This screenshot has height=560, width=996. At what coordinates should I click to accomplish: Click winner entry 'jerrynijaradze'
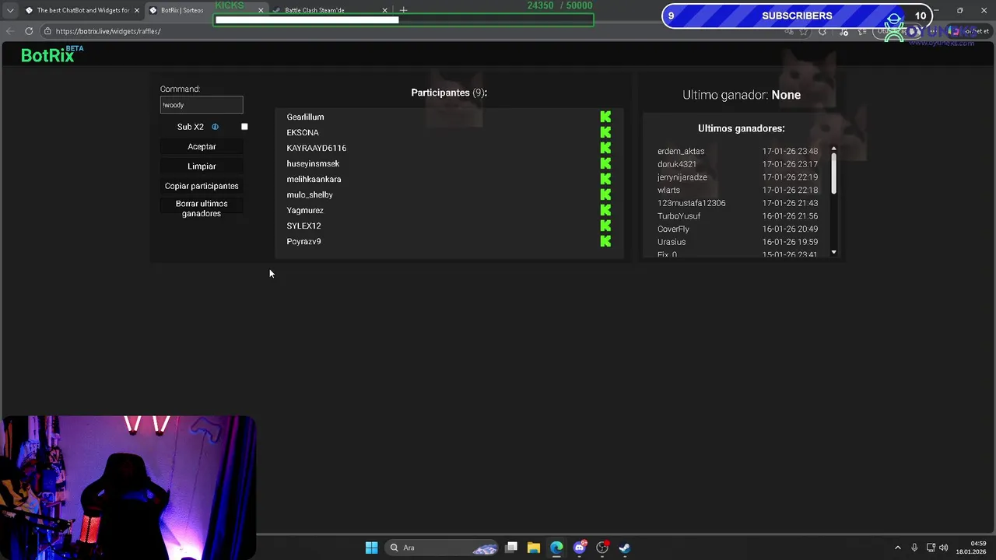coord(682,177)
